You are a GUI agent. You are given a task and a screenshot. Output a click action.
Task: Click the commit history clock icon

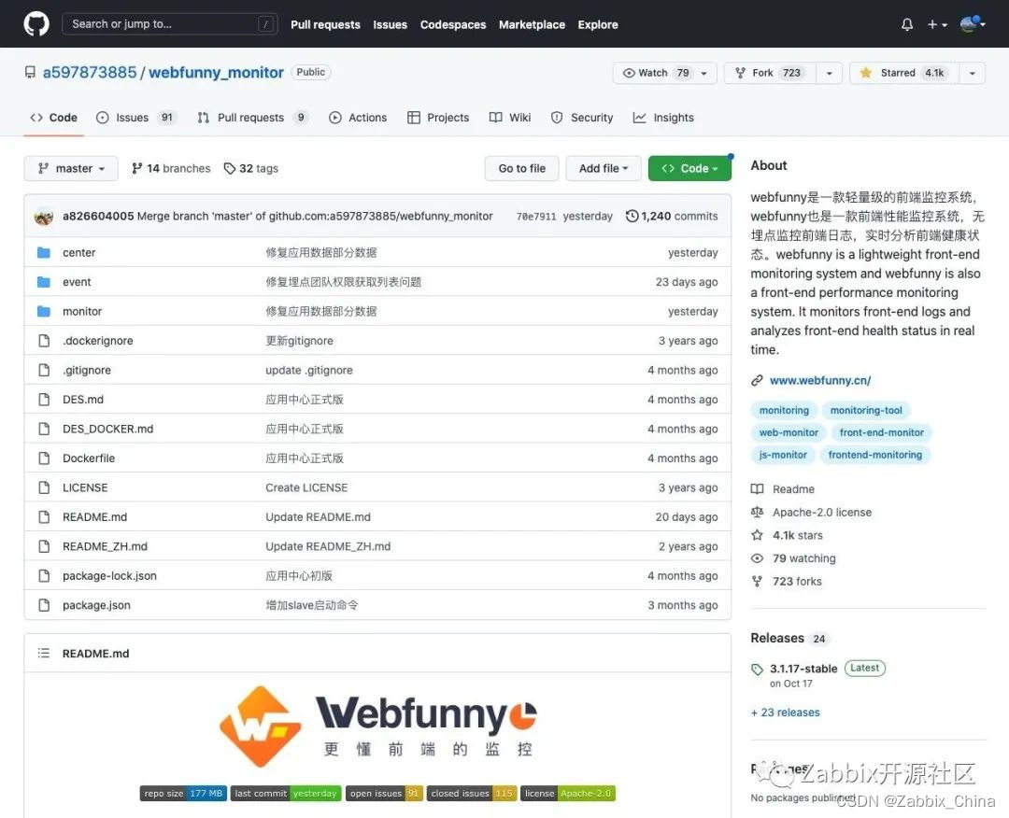(632, 216)
